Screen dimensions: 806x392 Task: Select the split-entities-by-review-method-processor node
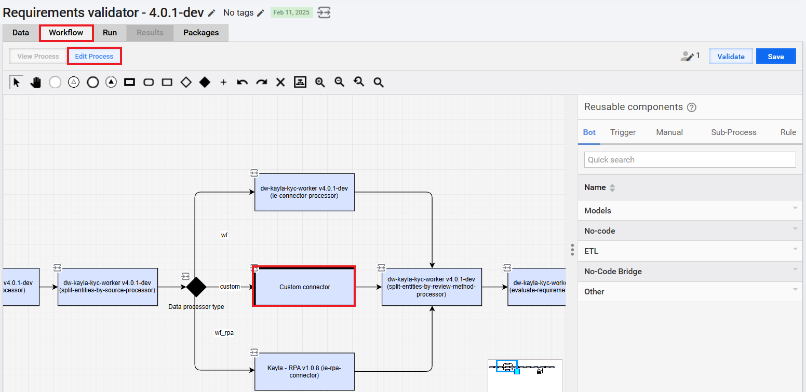pyautogui.click(x=432, y=287)
